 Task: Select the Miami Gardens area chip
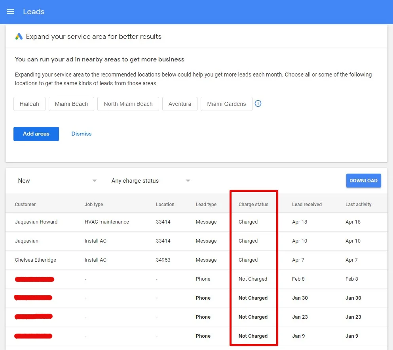[226, 103]
